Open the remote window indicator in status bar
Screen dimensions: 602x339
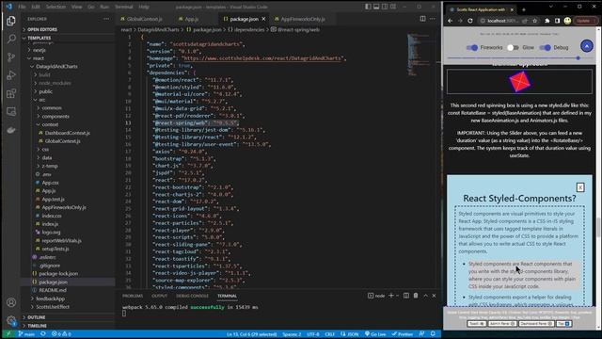8,334
